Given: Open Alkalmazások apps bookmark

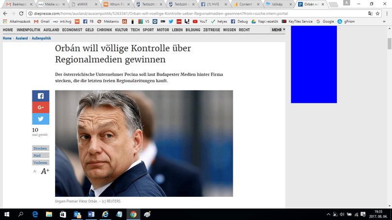Looking at the screenshot, I should (x=17, y=21).
